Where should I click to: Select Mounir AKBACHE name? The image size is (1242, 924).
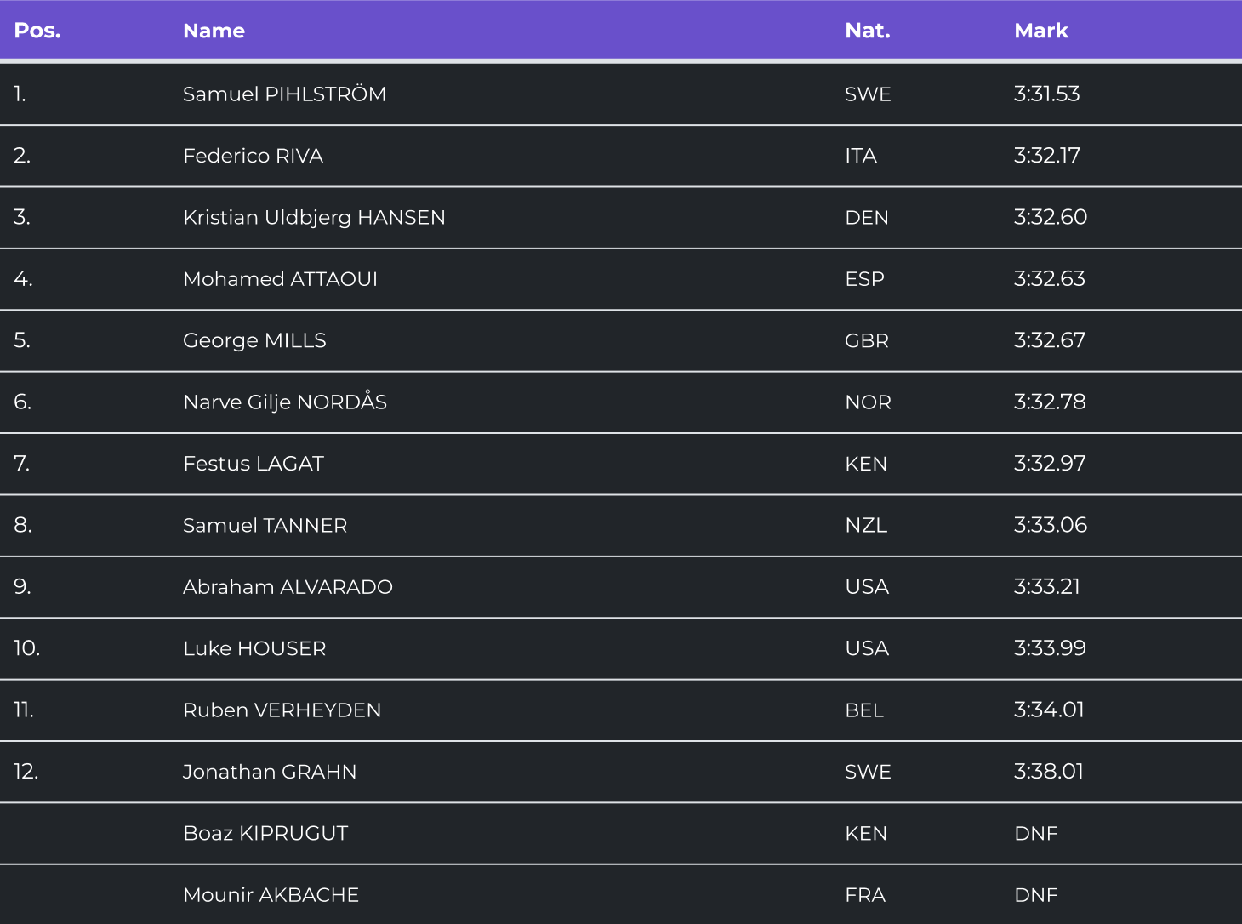[271, 895]
